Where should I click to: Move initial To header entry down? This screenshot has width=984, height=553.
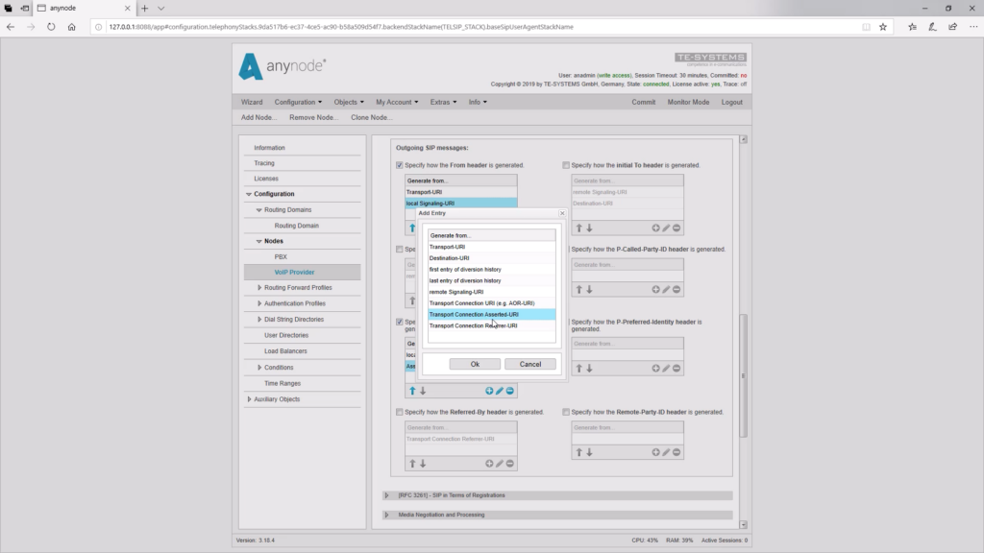[x=589, y=228]
